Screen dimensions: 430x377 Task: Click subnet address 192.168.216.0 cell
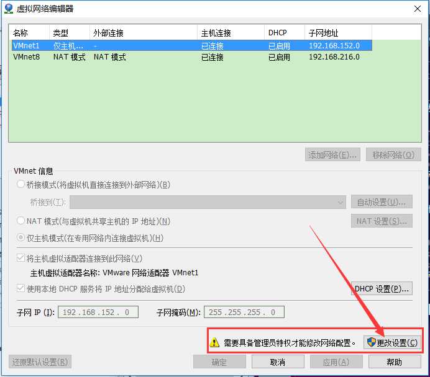click(x=334, y=57)
